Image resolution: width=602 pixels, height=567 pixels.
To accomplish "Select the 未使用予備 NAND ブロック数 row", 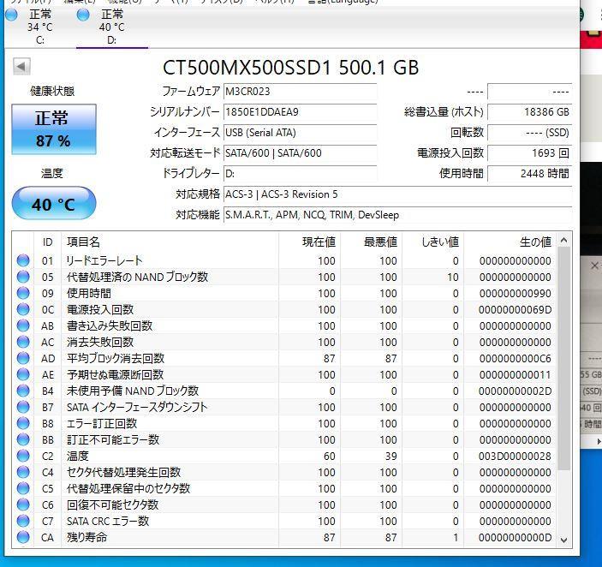I will [285, 391].
